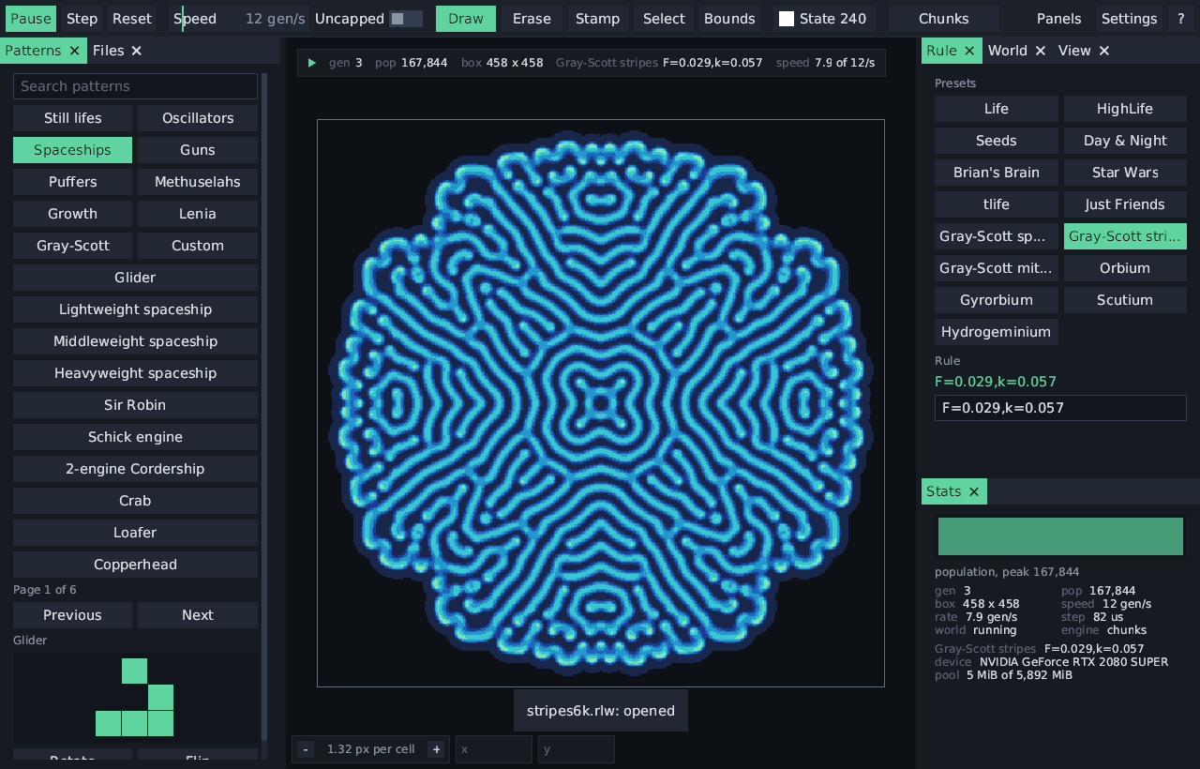Click the population history graph bar
Viewport: 1200px width, 769px height.
click(1060, 536)
